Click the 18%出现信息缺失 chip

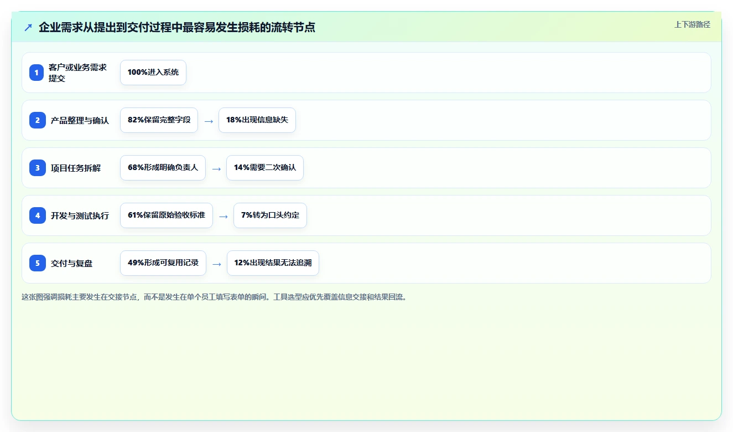(x=257, y=120)
